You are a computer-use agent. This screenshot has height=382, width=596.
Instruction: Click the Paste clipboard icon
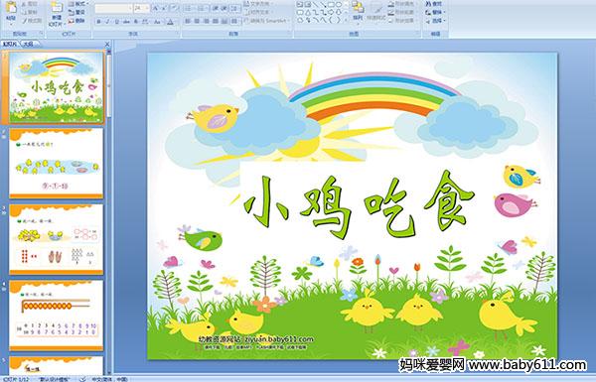(x=11, y=10)
